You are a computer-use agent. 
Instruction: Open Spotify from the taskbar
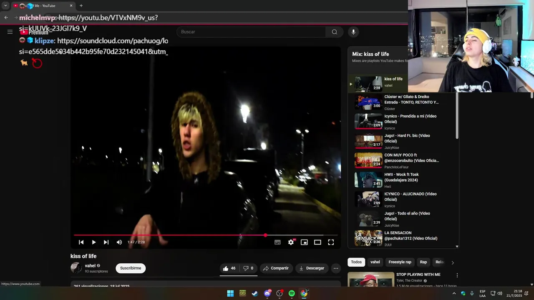pyautogui.click(x=292, y=293)
